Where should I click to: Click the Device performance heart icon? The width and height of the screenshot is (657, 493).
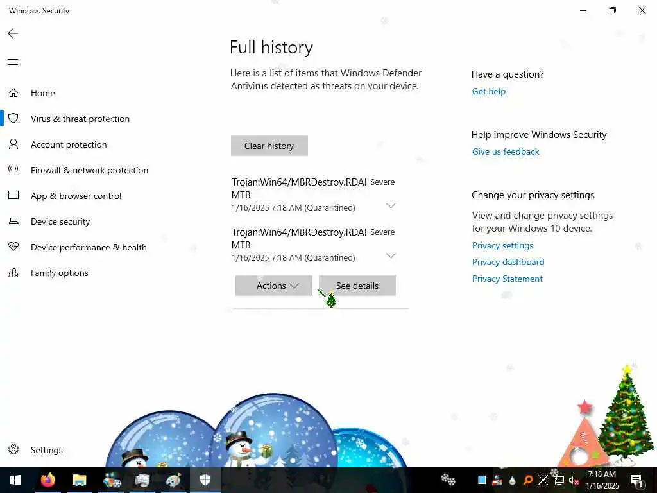[13, 247]
